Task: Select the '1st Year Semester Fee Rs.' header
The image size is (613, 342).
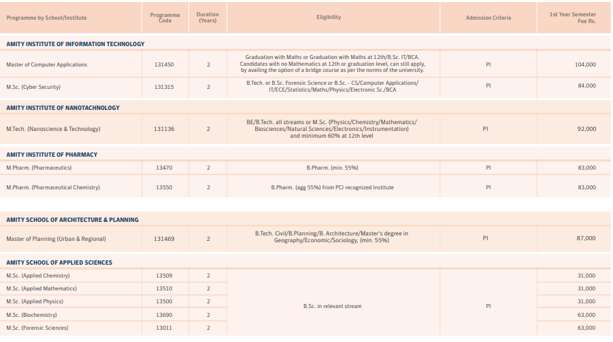Action: (573, 18)
